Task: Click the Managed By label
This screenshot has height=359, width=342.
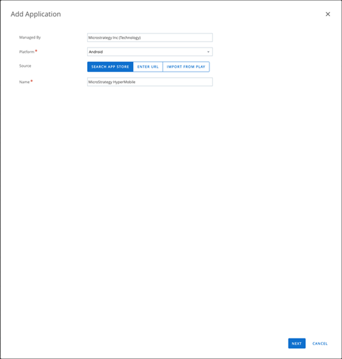Action: (30, 37)
